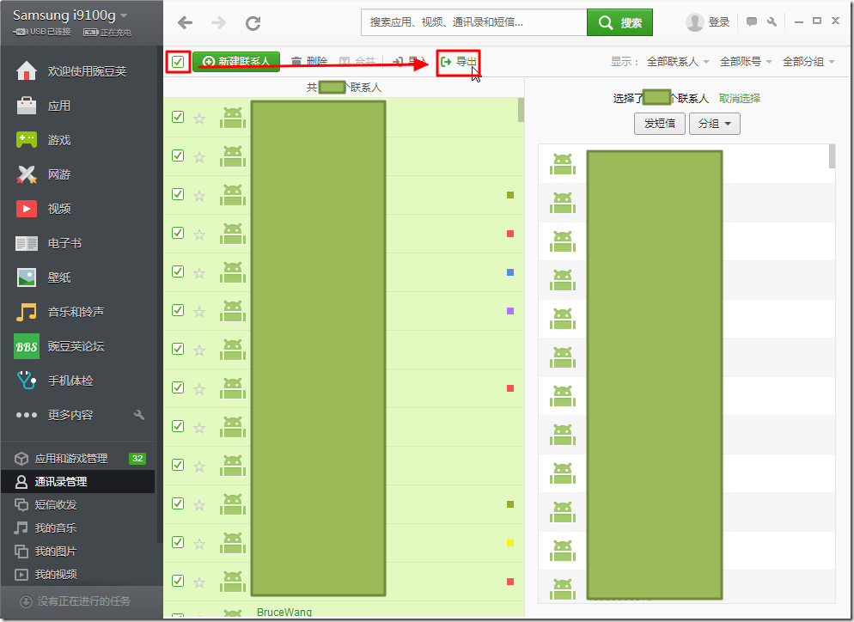This screenshot has width=854, height=622.
Task: Open the 应用 apps section
Action: (44, 106)
